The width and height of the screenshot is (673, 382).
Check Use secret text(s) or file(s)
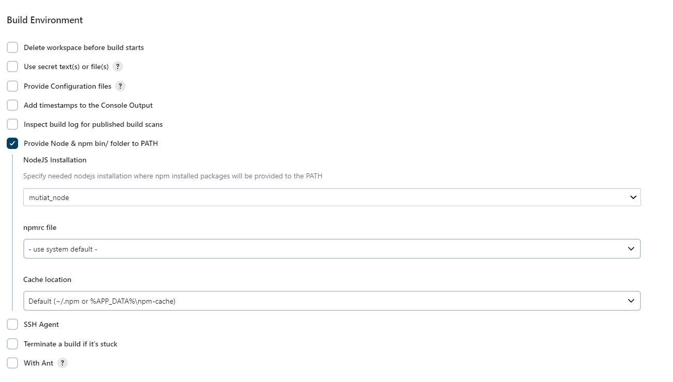click(12, 67)
